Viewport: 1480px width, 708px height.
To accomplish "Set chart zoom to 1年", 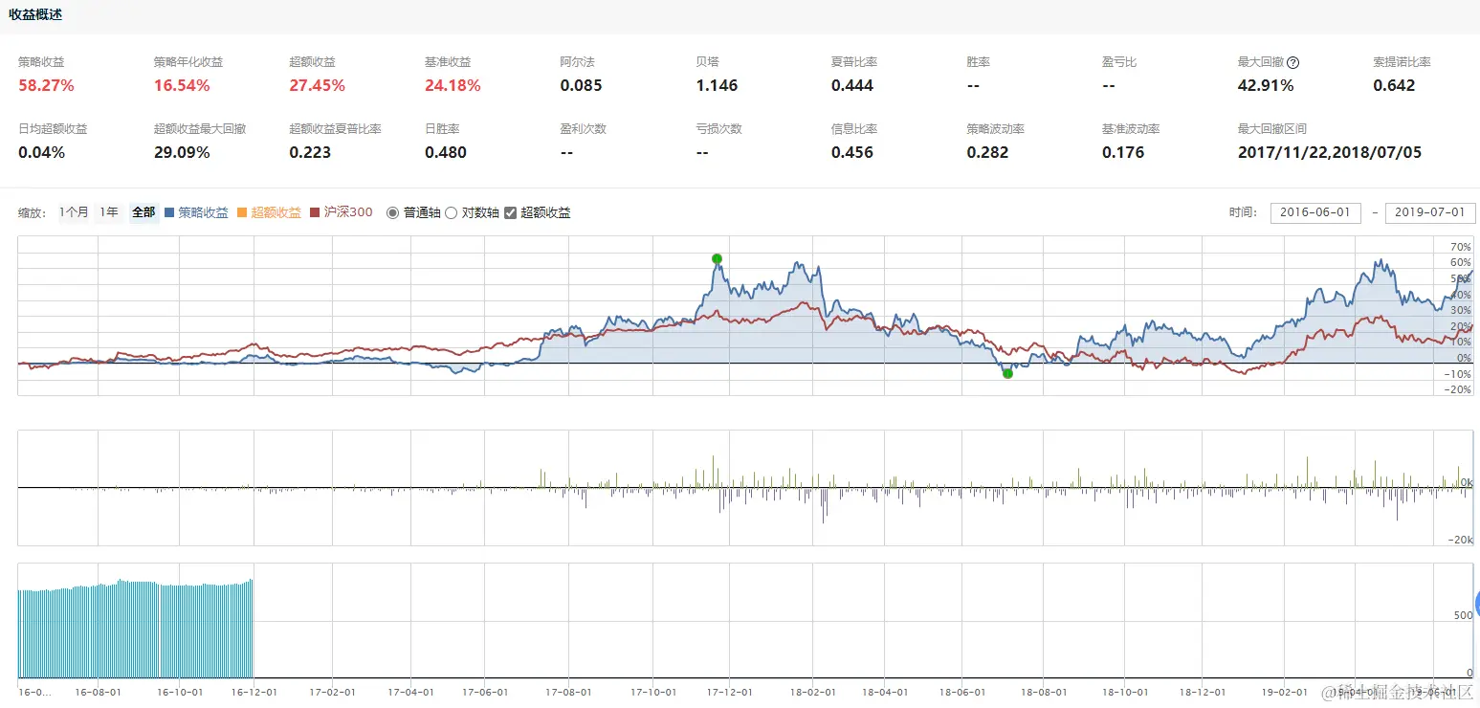I will pyautogui.click(x=110, y=212).
